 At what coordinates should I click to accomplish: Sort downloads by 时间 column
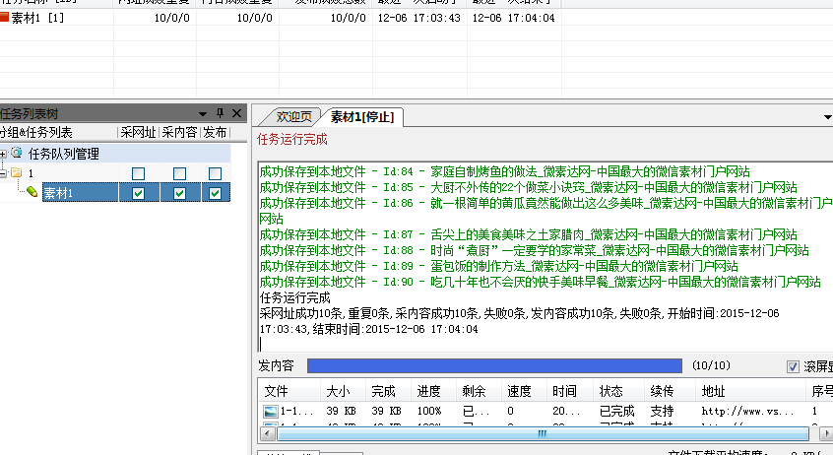(569, 391)
